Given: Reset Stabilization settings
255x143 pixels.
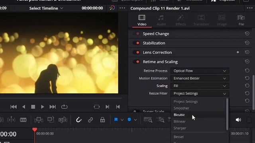Looking at the screenshot, I should pos(247,43).
